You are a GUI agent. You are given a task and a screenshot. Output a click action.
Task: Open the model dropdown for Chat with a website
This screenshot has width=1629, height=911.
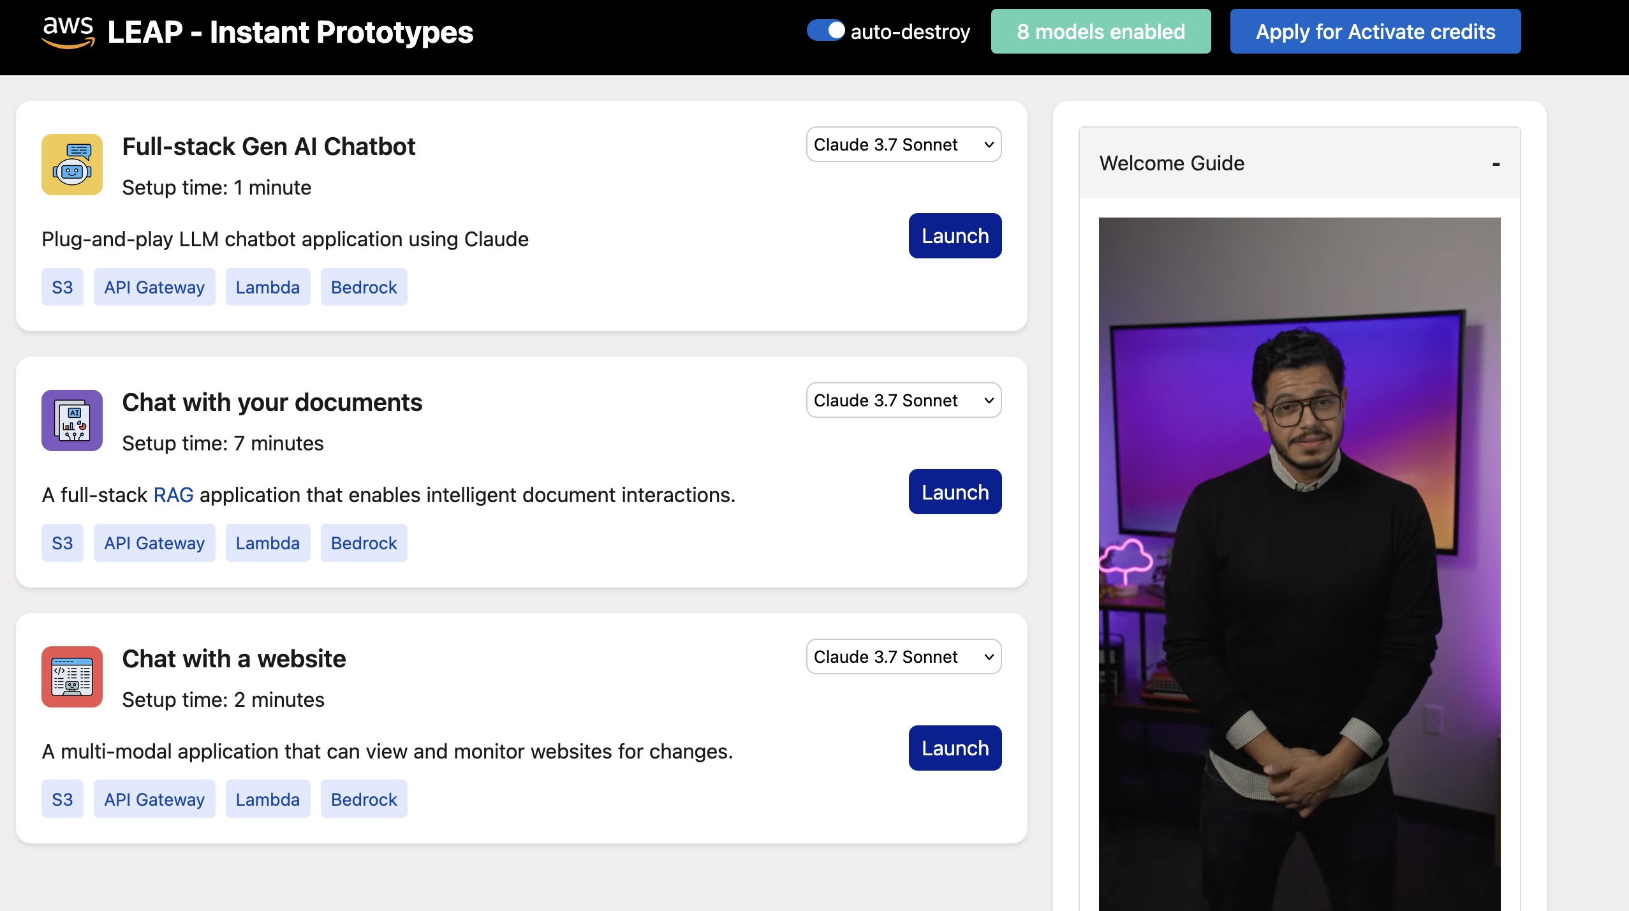pos(903,656)
